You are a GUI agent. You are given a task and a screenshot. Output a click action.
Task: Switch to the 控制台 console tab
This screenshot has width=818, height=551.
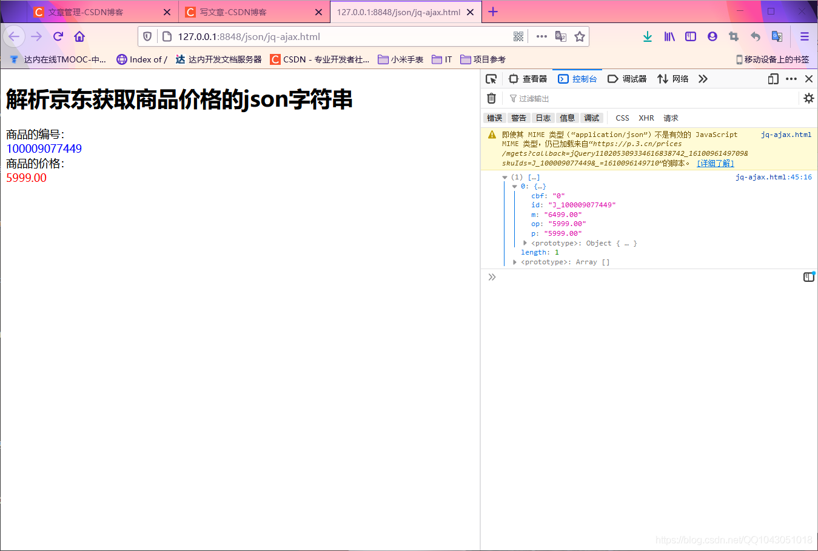coord(578,79)
